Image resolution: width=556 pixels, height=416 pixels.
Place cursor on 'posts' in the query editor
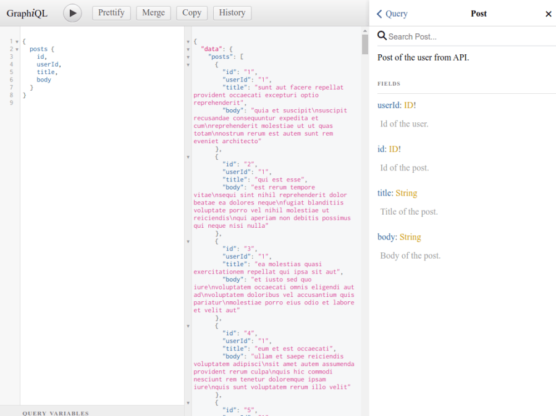click(x=38, y=49)
